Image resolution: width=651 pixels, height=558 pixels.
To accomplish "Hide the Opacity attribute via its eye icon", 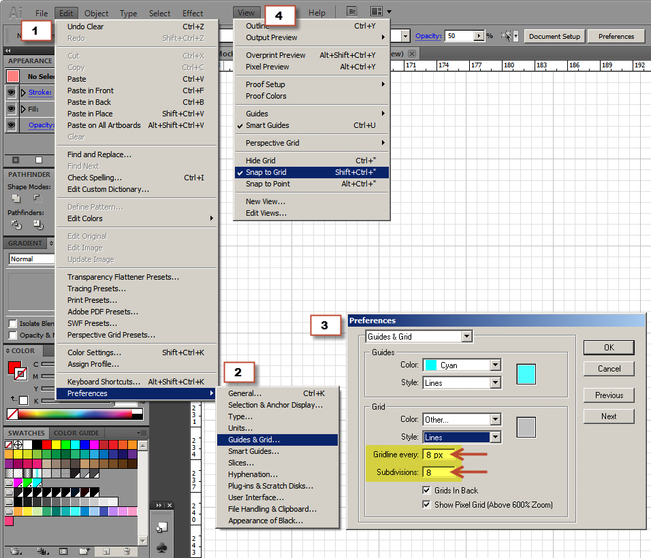I will 12,125.
